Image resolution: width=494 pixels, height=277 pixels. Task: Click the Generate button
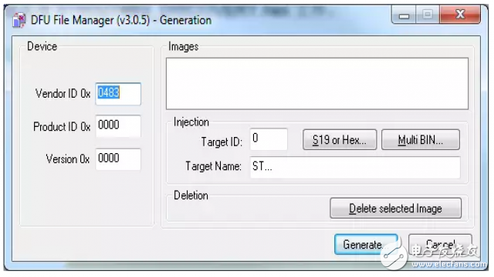coord(366,245)
